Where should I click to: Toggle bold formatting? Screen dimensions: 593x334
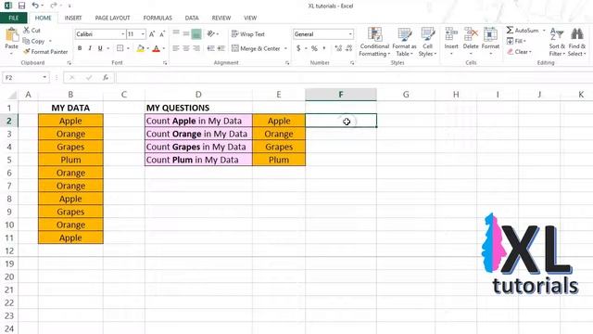pos(80,48)
